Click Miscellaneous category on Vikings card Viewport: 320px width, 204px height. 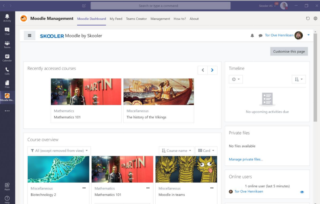137,111
